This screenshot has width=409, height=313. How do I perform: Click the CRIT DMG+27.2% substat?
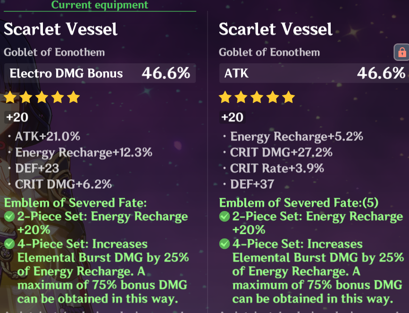pos(281,152)
